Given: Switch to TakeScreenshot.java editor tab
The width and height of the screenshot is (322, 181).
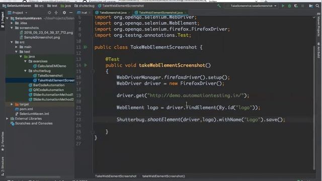Looking at the screenshot, I should click(x=112, y=13).
